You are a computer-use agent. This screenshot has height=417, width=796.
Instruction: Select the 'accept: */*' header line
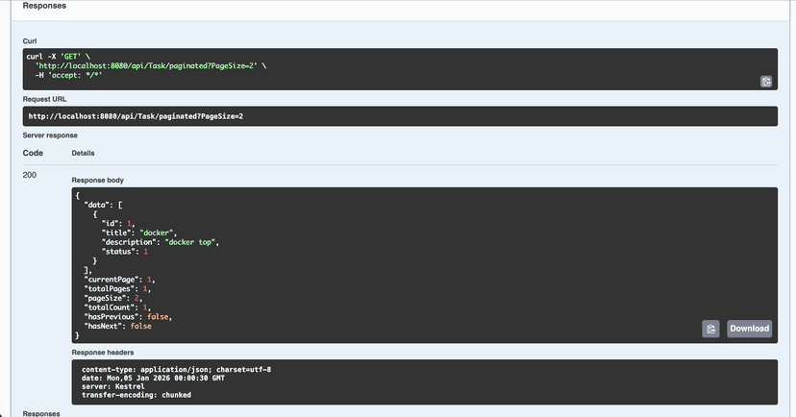click(68, 75)
